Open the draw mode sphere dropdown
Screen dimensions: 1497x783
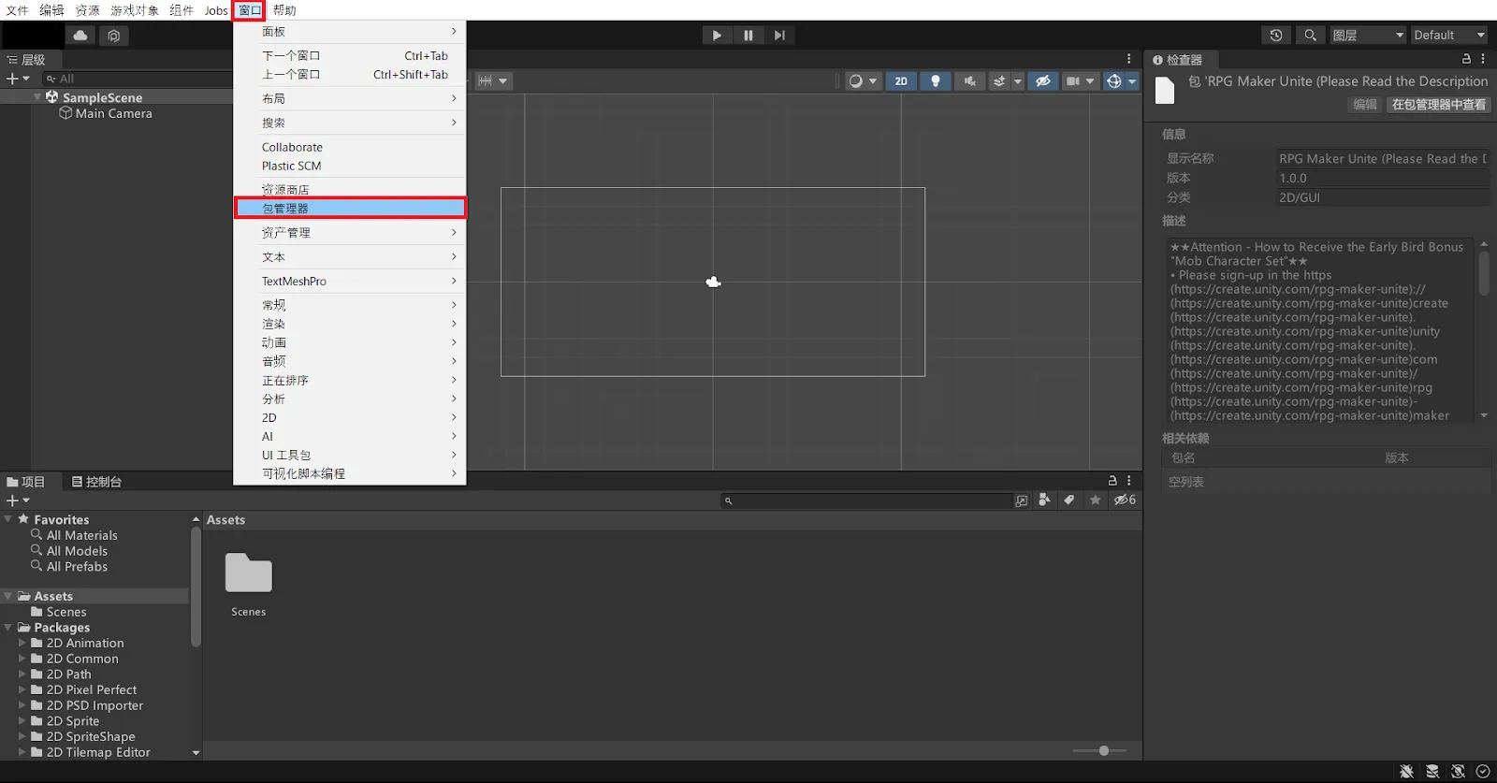[862, 81]
